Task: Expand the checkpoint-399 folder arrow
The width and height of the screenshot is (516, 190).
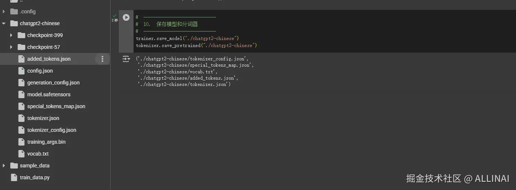Action: [x=11, y=35]
